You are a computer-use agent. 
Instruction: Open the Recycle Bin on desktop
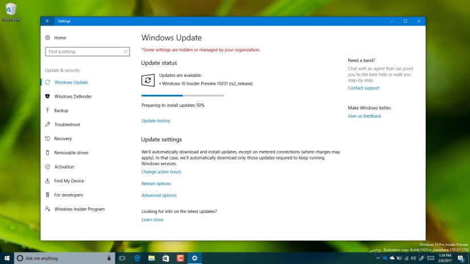tap(11, 12)
